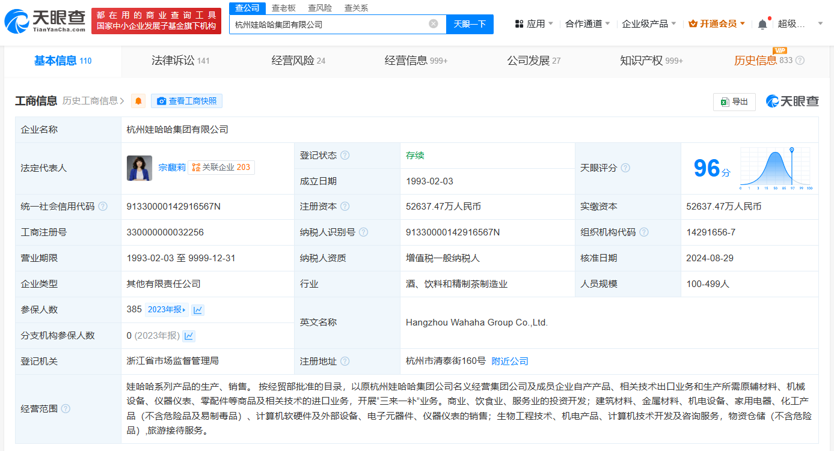Click help icon beside 统一社会信用代码
The height and width of the screenshot is (451, 834).
pos(103,207)
